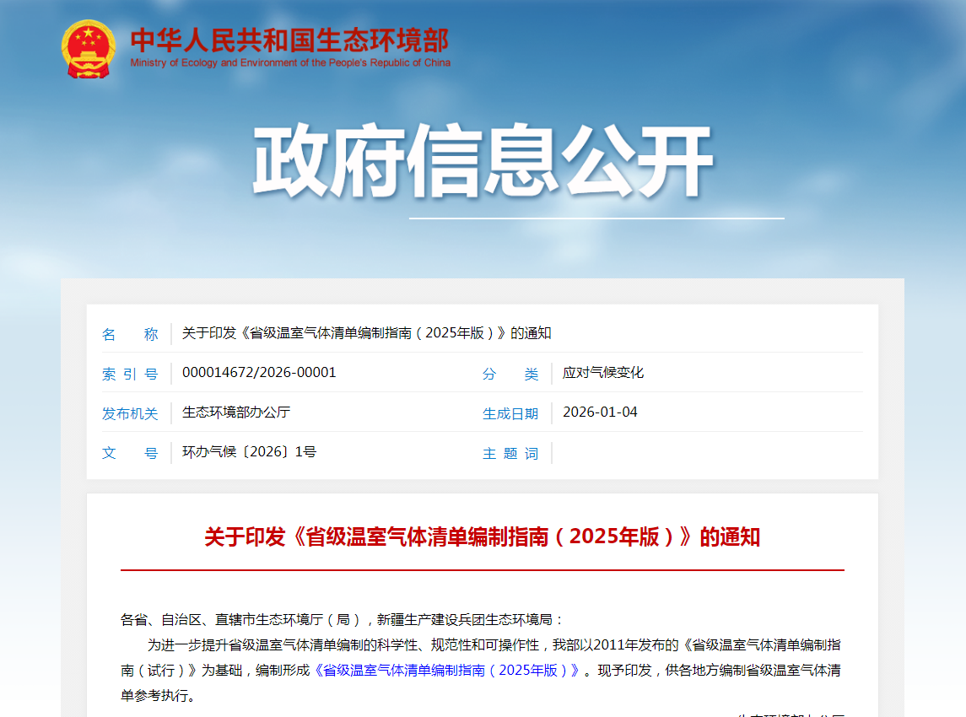Image resolution: width=966 pixels, height=717 pixels.
Task: Select the 主题词 field label
Action: coord(510,453)
